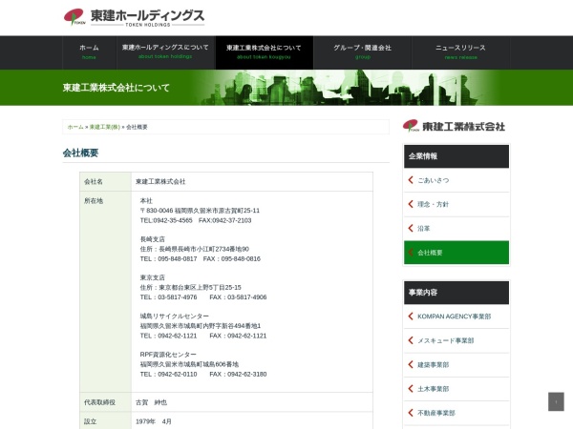The height and width of the screenshot is (429, 573).
Task: Click the 東京支店 heading text
Action: coord(153,277)
